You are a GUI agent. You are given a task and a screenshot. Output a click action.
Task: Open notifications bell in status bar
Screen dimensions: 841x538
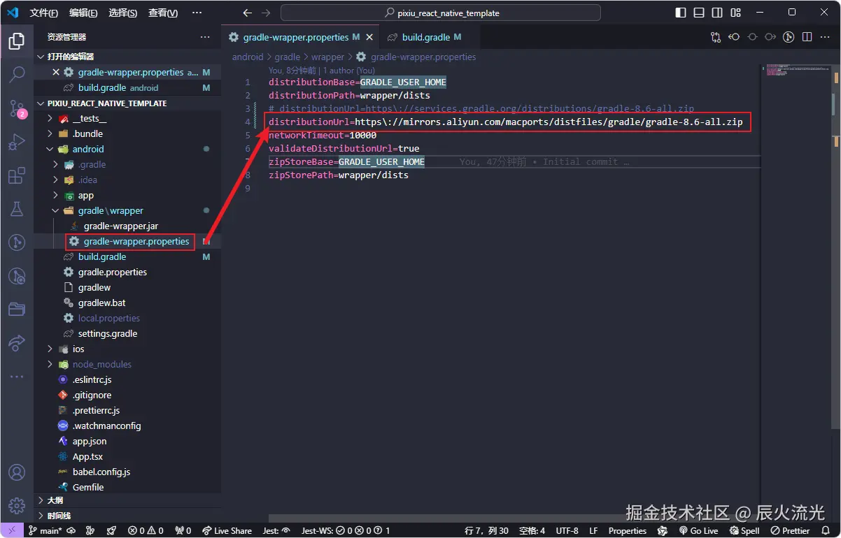[x=826, y=531]
